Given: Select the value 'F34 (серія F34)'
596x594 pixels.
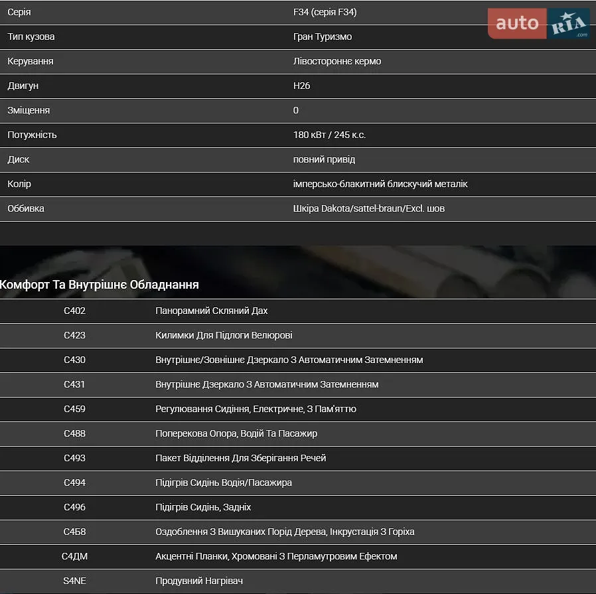Looking at the screenshot, I should [325, 12].
